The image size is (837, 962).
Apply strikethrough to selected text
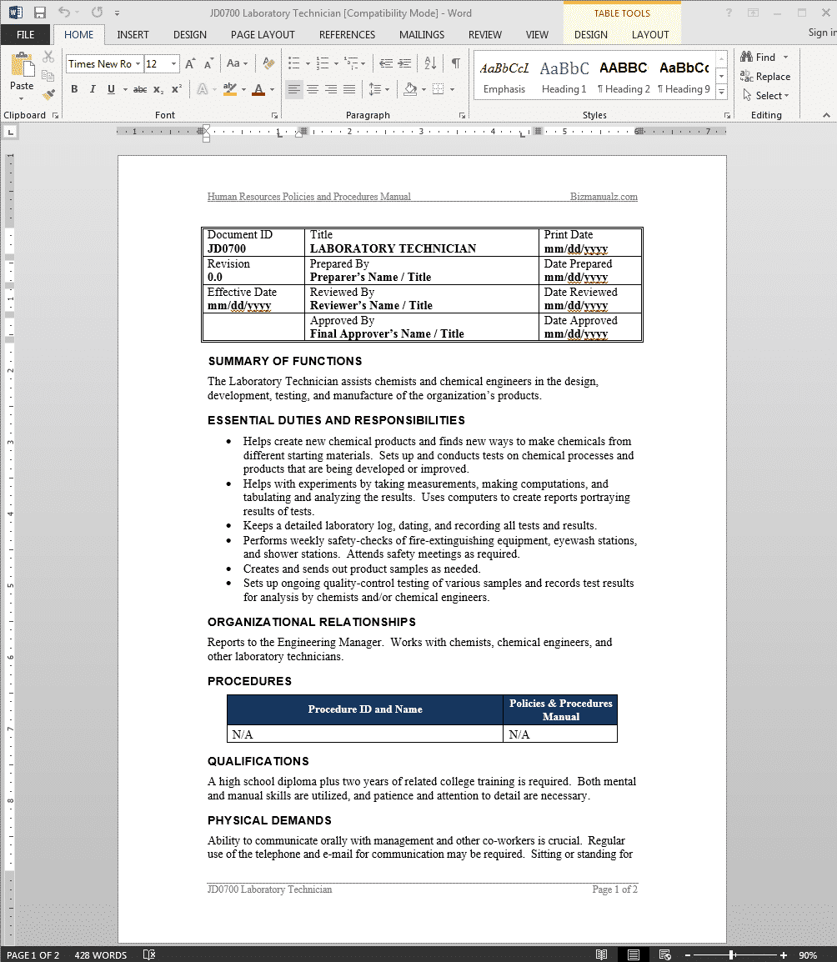point(140,88)
